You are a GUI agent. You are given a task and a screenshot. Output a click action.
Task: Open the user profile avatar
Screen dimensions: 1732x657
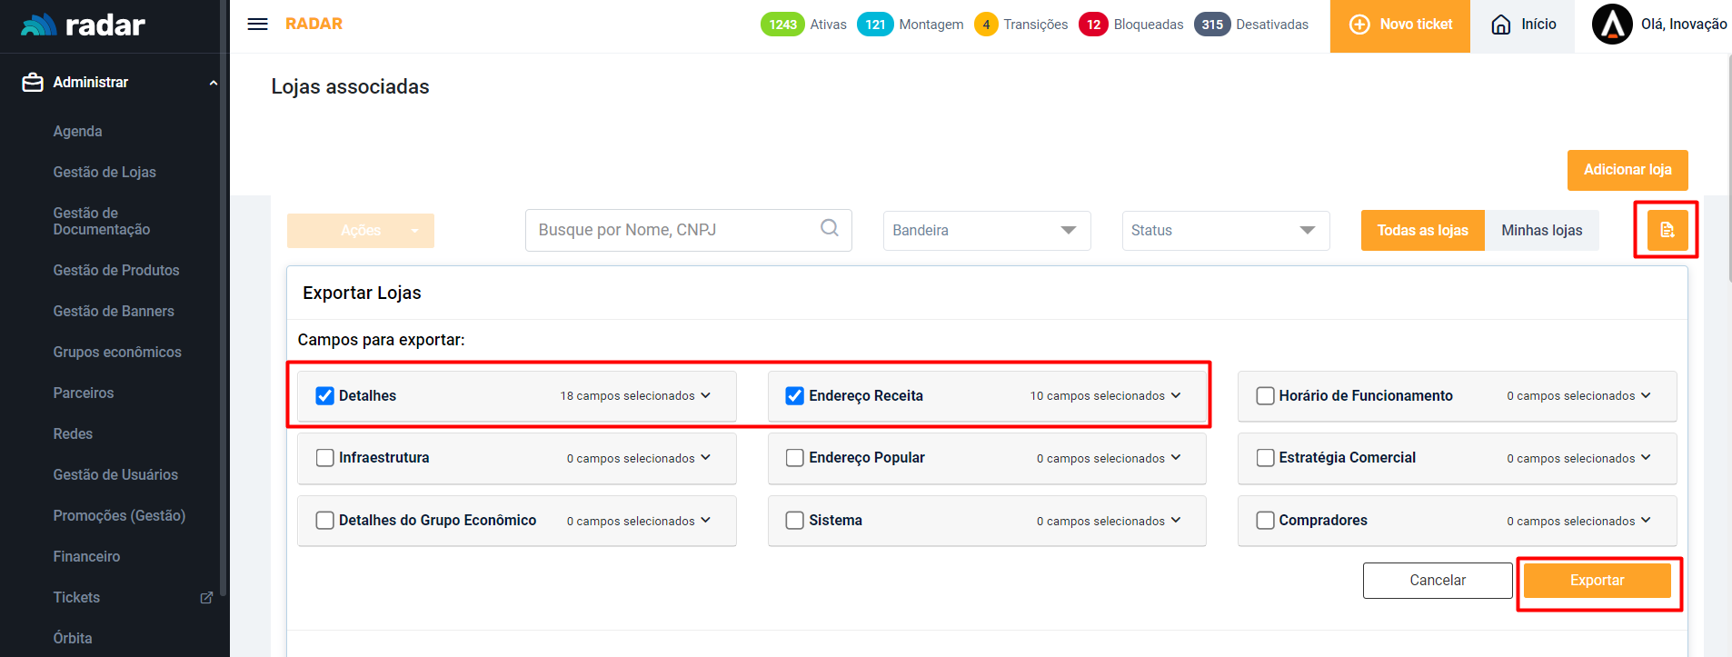tap(1612, 25)
